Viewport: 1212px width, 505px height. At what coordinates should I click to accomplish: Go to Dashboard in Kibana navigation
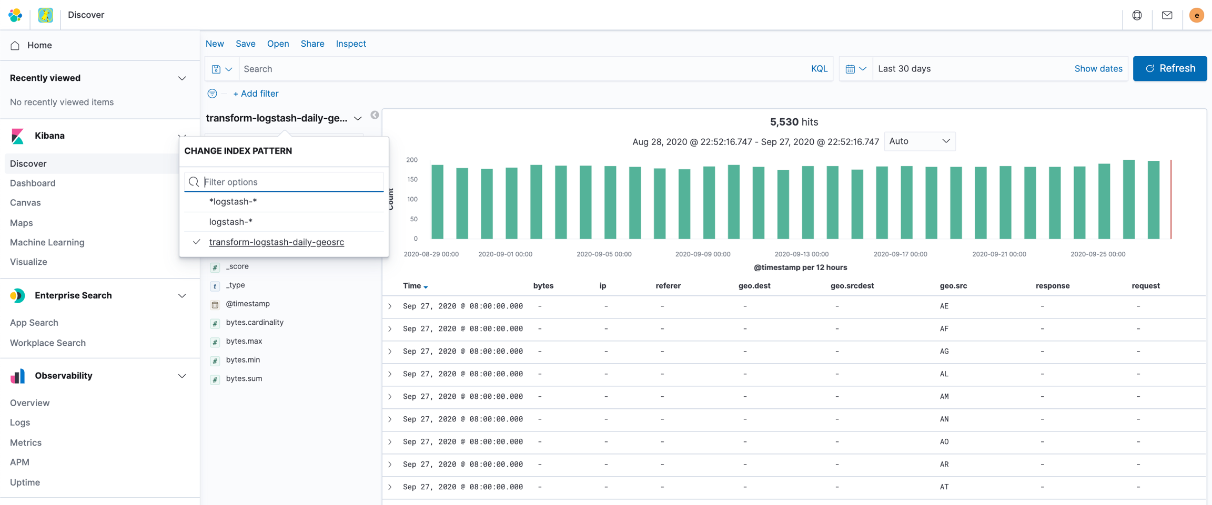click(x=33, y=183)
